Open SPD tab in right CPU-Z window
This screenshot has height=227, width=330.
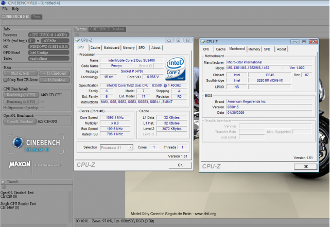[x=267, y=49]
